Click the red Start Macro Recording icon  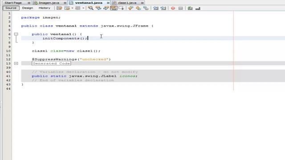click(173, 8)
